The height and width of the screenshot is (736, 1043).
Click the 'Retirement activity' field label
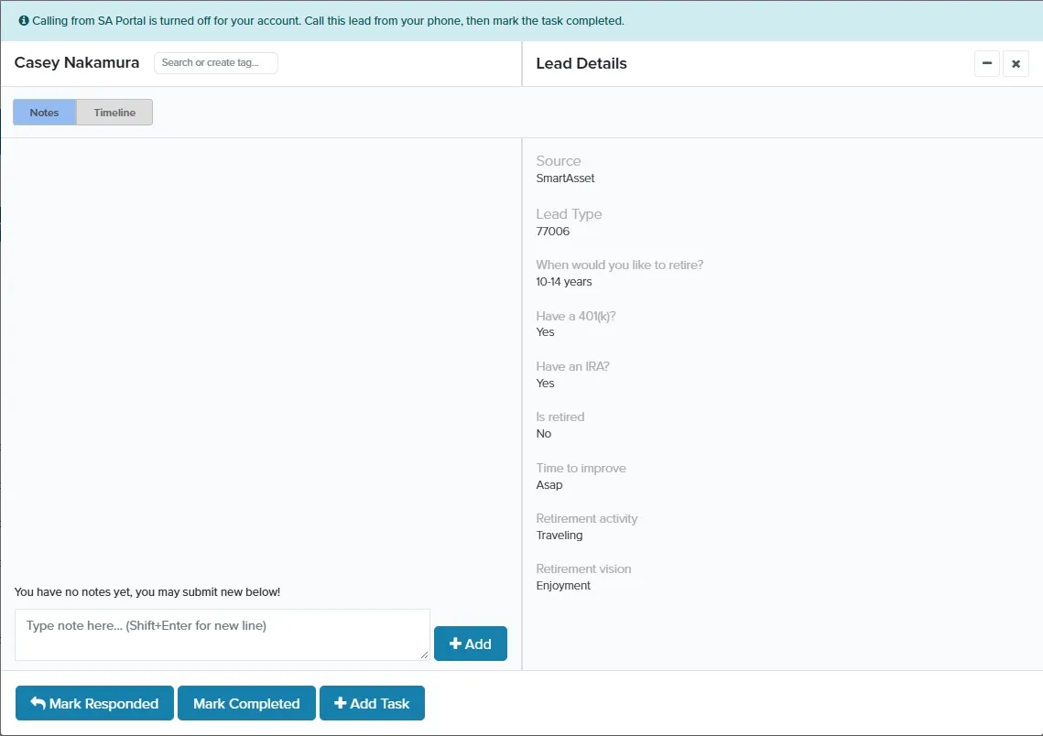587,519
